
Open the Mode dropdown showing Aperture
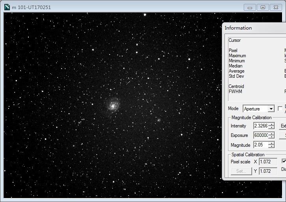271,109
